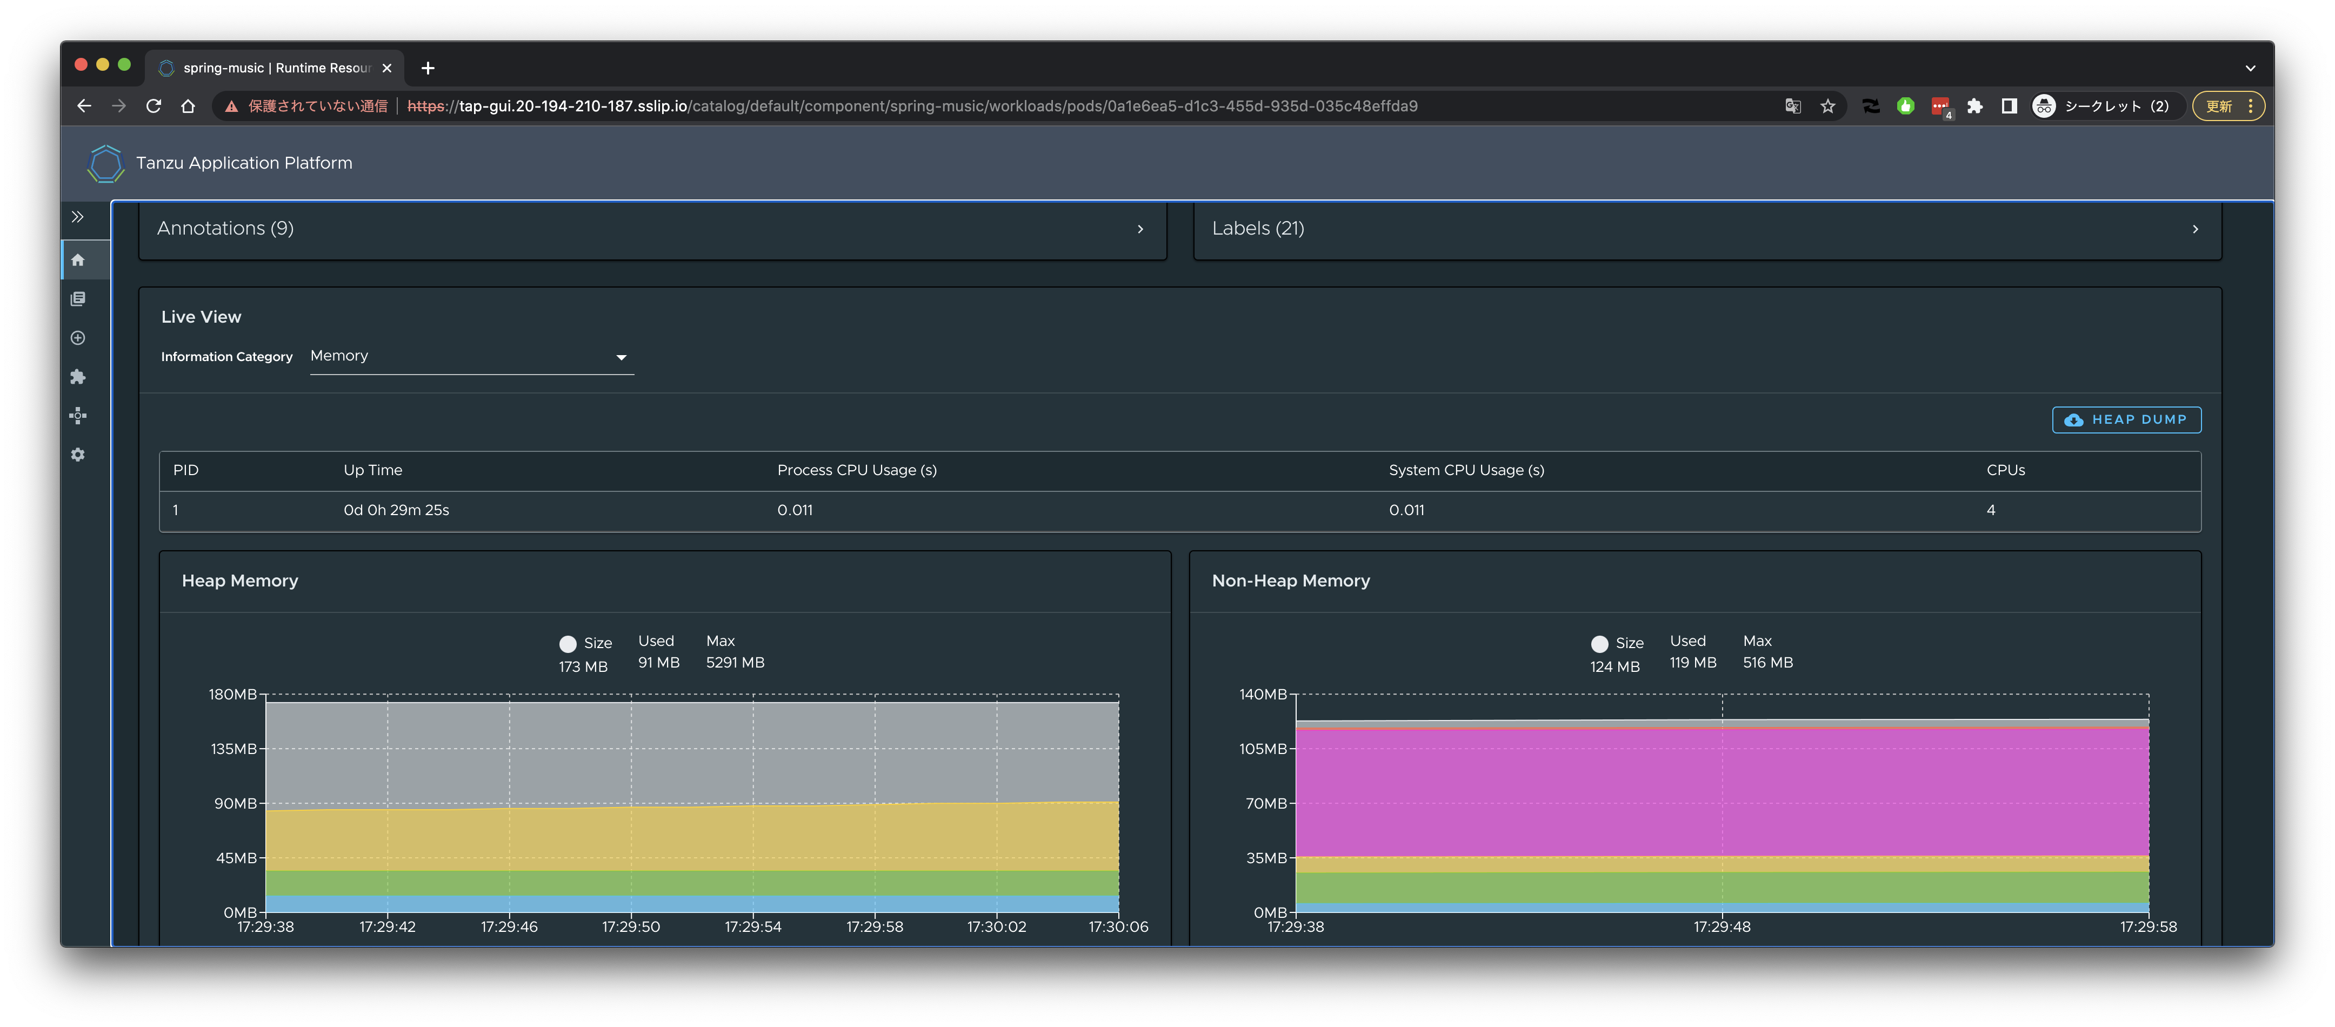Click the gray area in Heap Memory chart

(x=692, y=752)
